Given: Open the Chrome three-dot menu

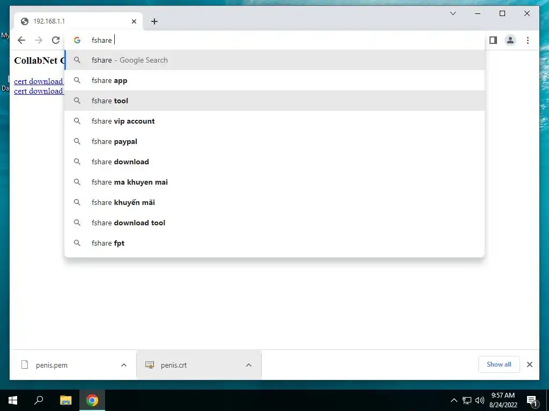Looking at the screenshot, I should (528, 40).
